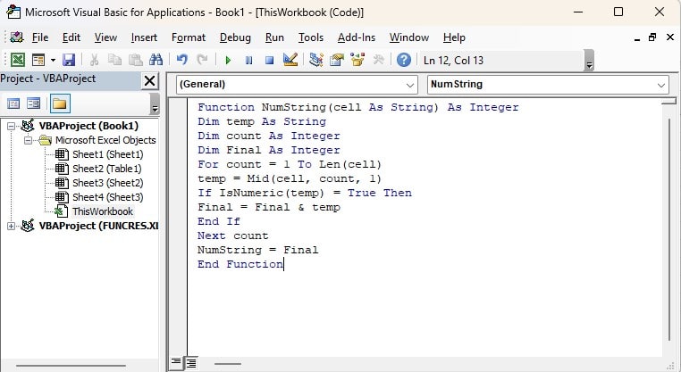The height and width of the screenshot is (372, 681).
Task: Click the 'End Function' code line
Action: [240, 264]
